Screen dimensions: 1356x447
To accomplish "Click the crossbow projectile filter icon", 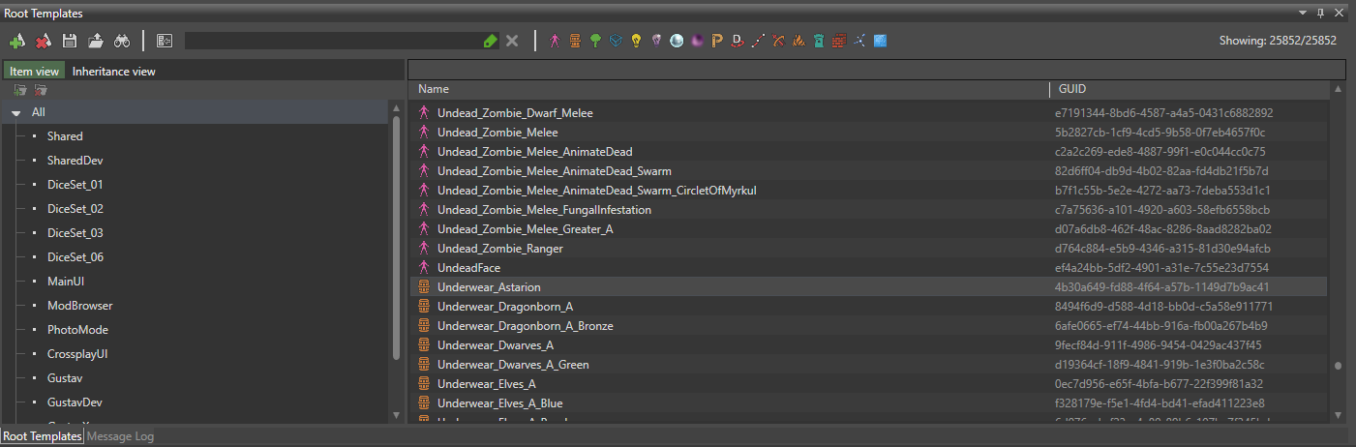I will click(x=778, y=41).
